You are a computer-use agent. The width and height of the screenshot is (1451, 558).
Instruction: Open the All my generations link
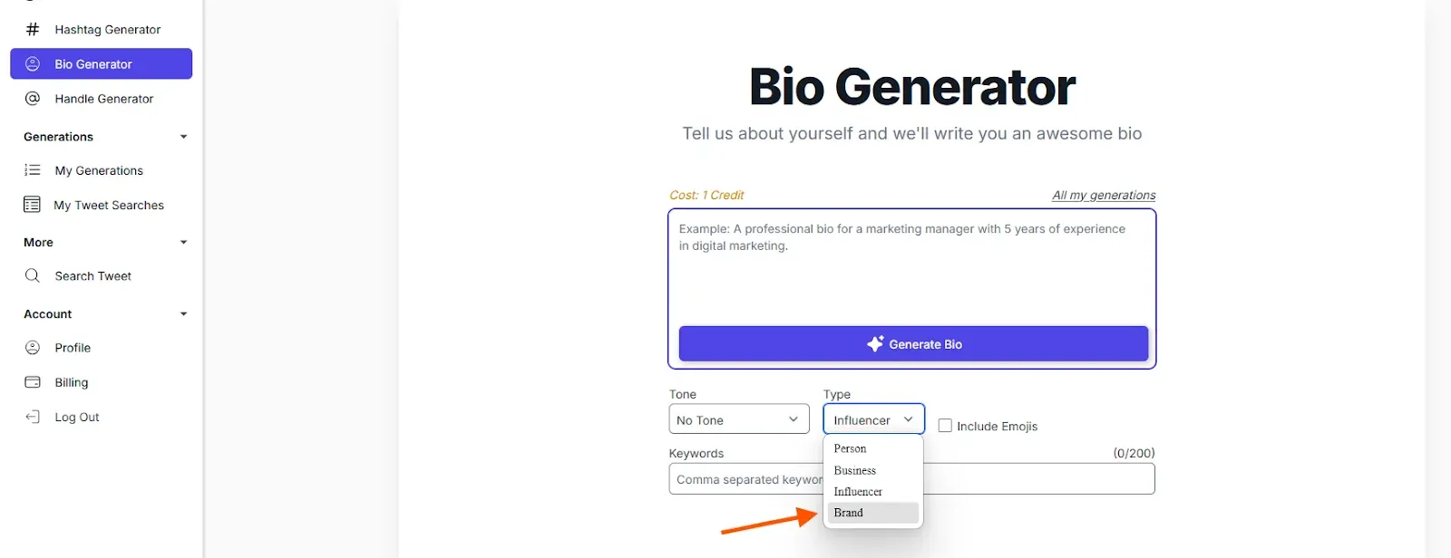(1103, 195)
